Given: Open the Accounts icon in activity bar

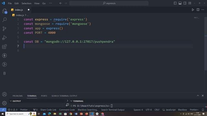Looking at the screenshot, I should (x=4, y=94).
